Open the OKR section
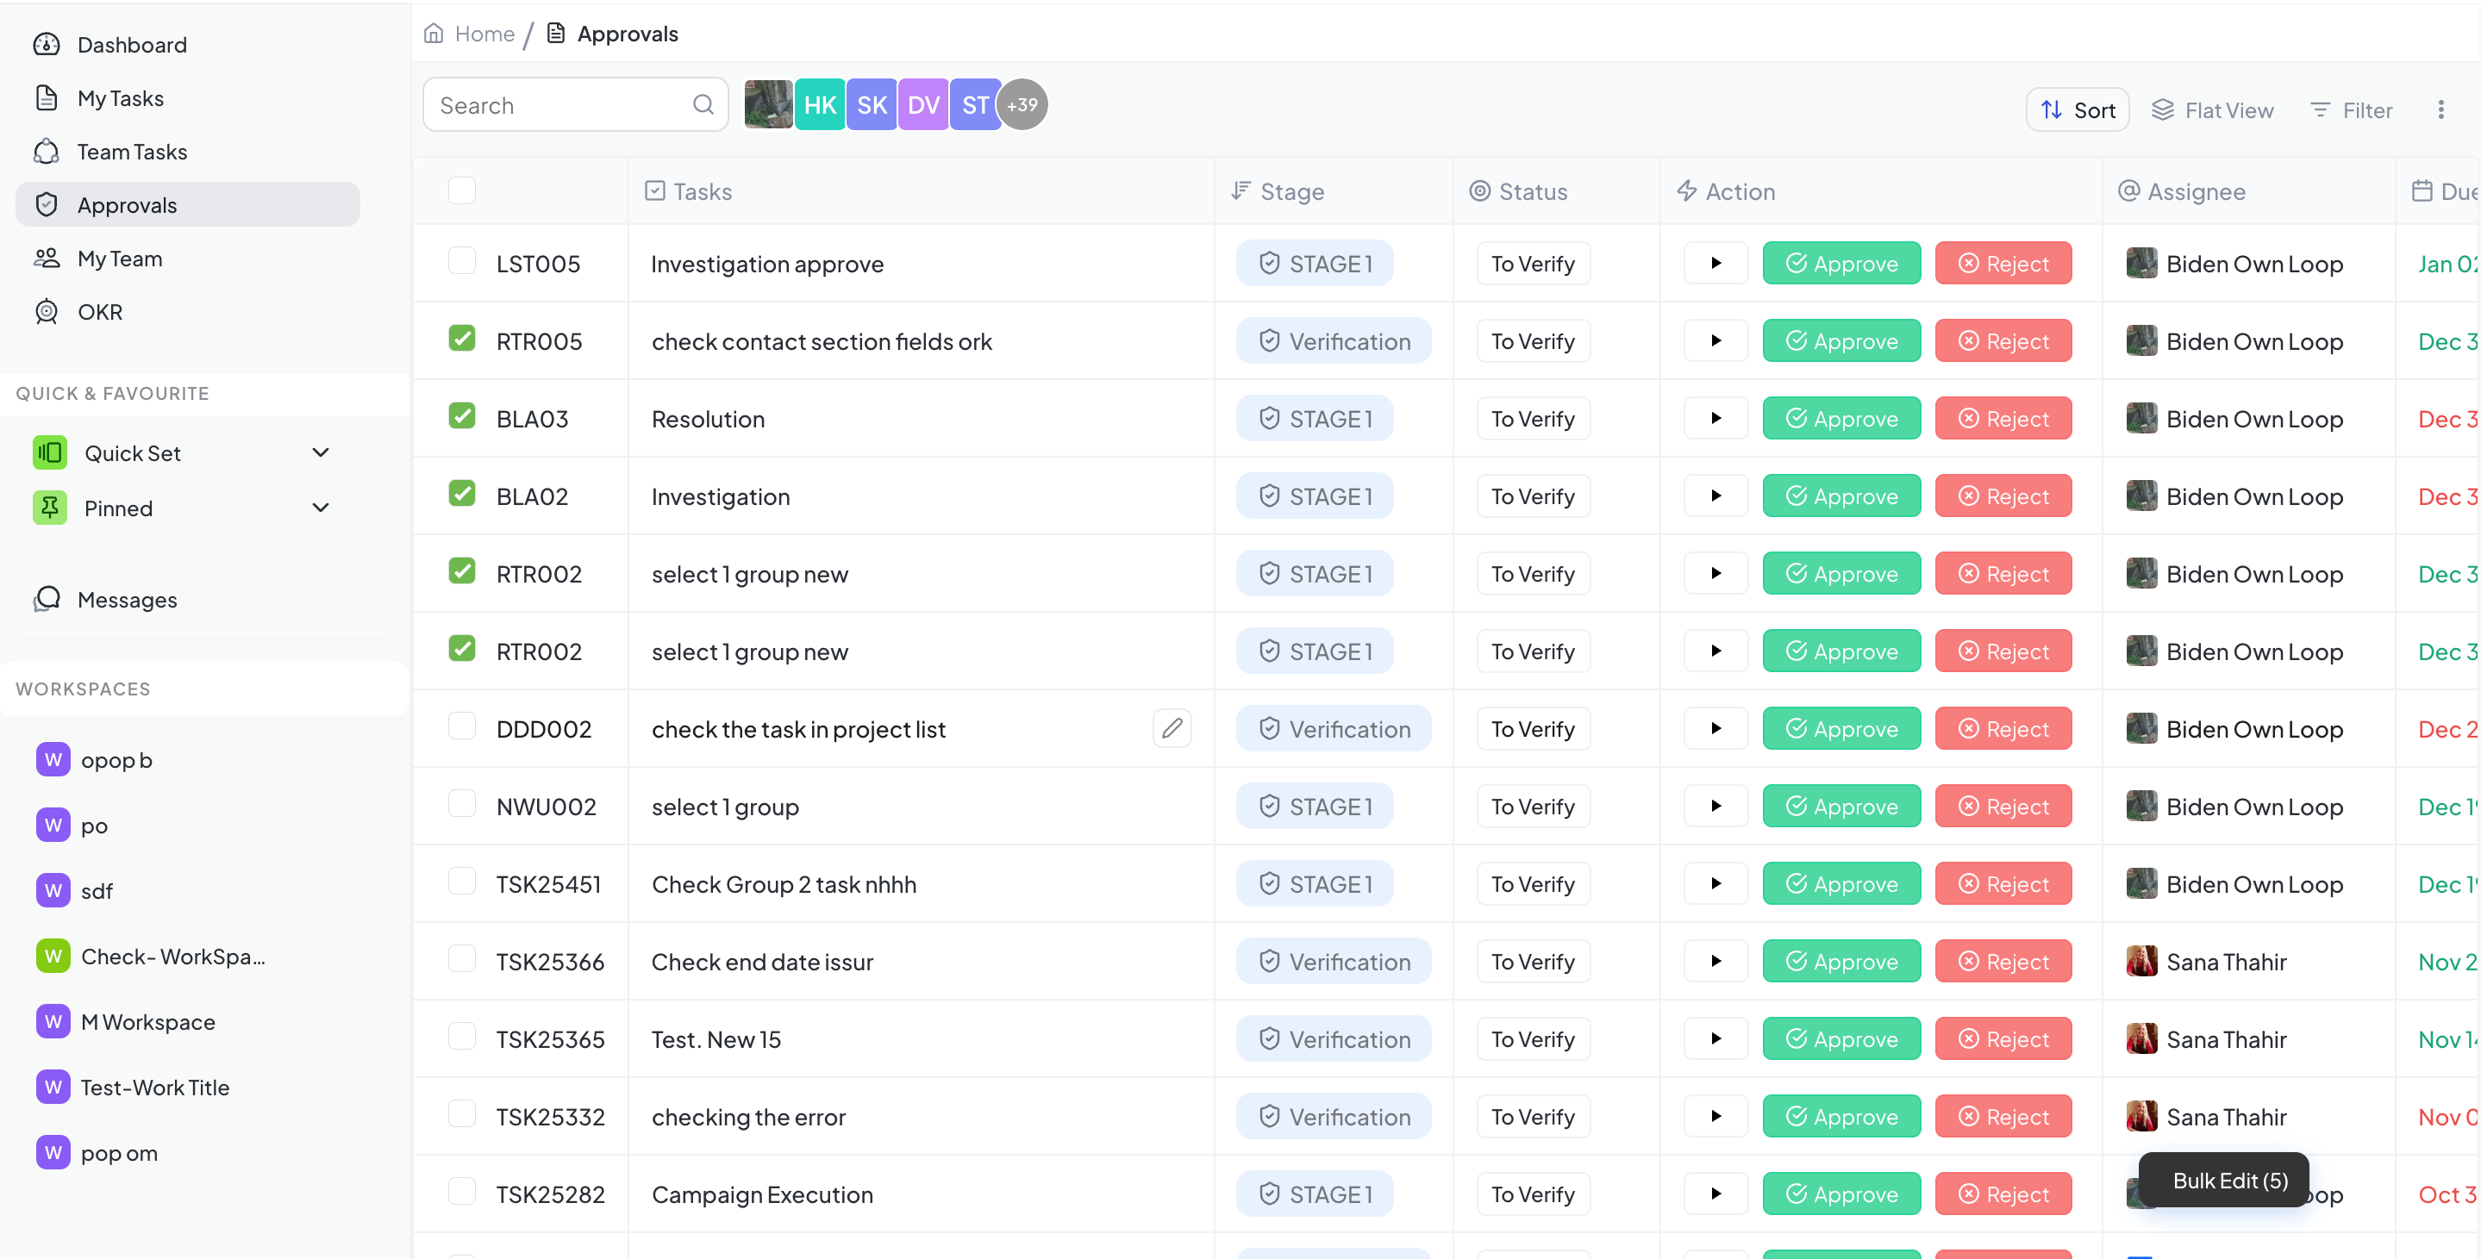This screenshot has height=1259, width=2481. [99, 311]
